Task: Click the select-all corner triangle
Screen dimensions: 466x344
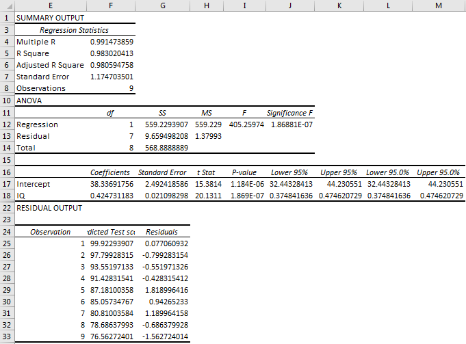Action: [x=10, y=7]
